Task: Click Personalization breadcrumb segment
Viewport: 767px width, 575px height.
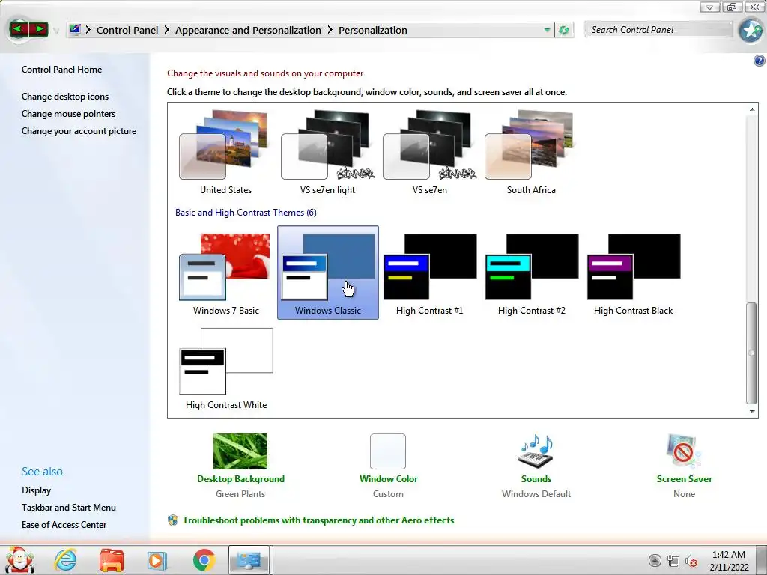Action: point(373,30)
